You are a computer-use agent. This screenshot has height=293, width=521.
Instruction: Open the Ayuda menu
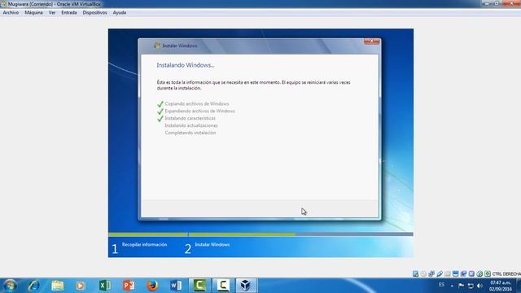click(x=120, y=13)
